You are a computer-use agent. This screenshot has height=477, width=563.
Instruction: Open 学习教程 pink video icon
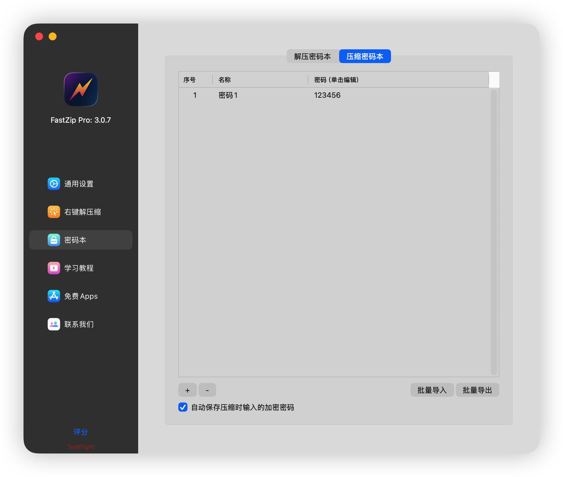pos(54,268)
